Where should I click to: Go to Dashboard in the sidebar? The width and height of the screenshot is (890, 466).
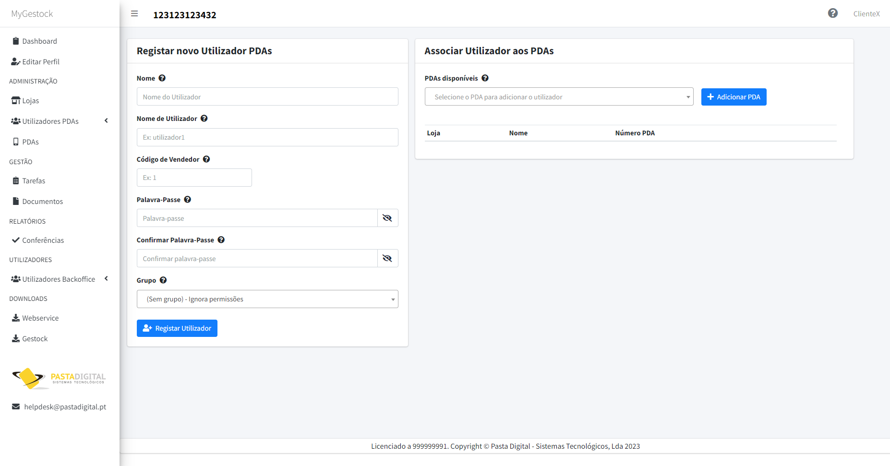40,41
